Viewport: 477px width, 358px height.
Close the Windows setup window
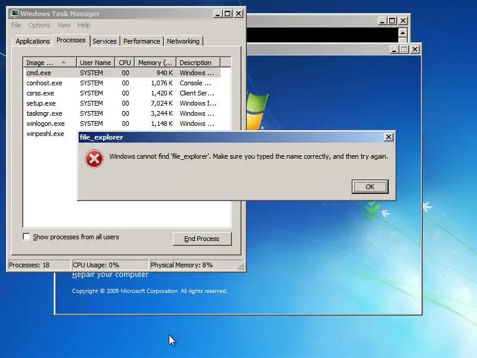415,50
